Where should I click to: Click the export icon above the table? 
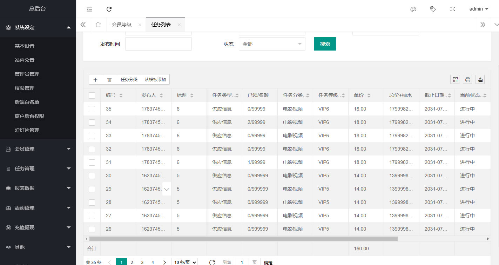(x=480, y=80)
